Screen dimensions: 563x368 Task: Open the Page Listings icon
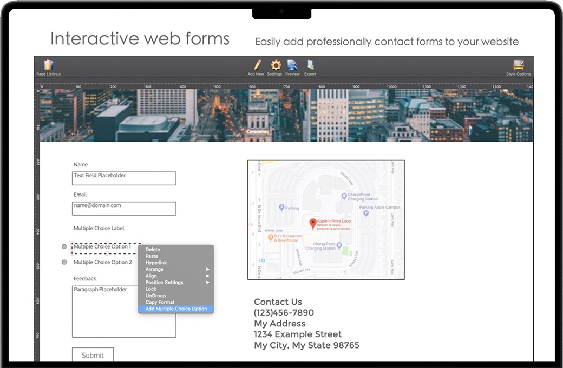[x=48, y=65]
